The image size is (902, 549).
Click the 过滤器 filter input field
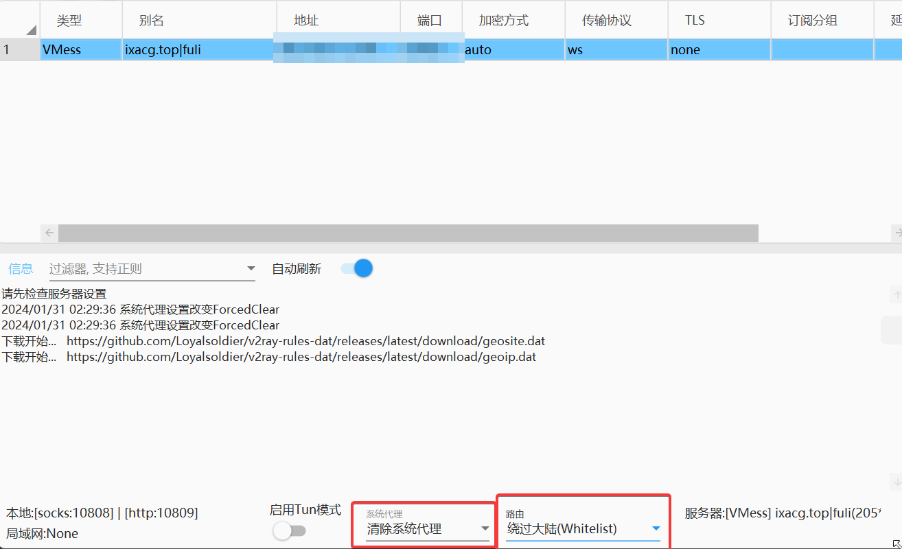[x=144, y=268]
